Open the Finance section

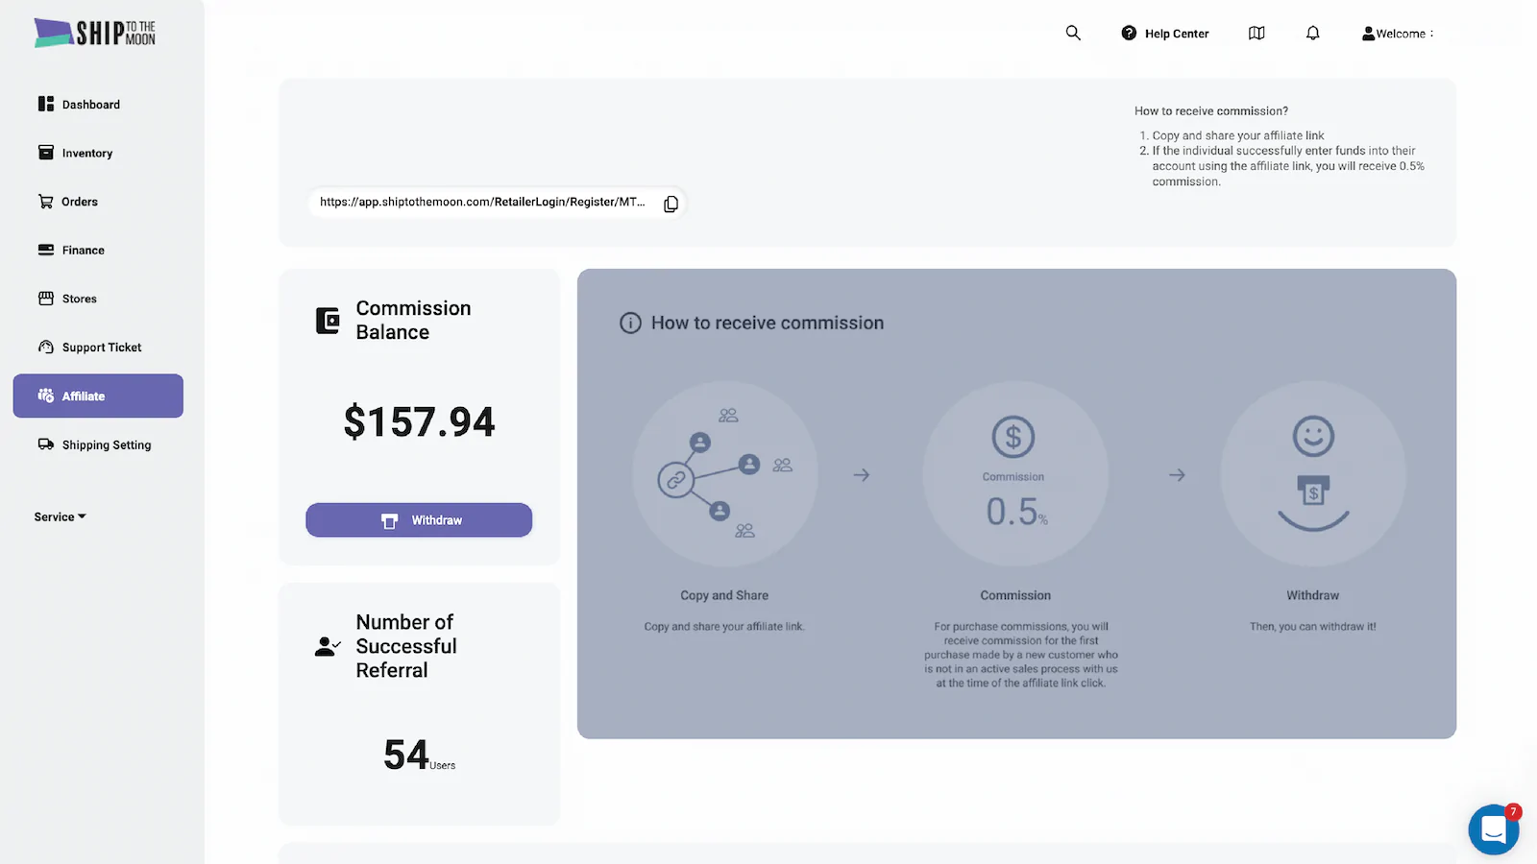tap(83, 251)
